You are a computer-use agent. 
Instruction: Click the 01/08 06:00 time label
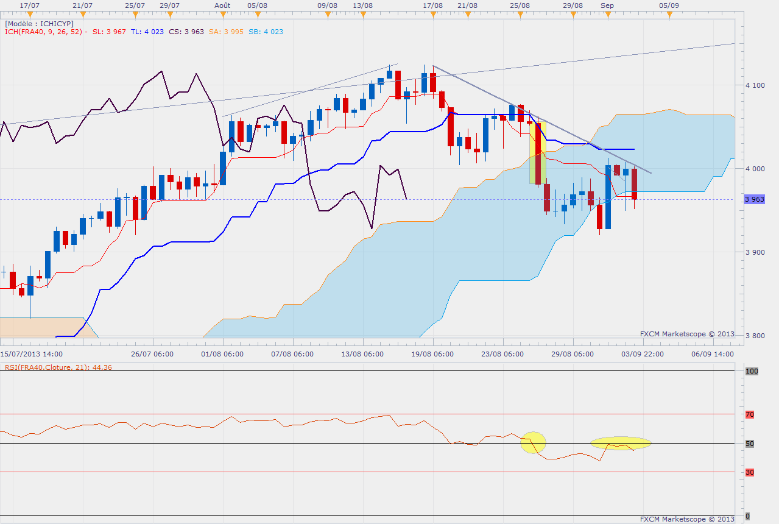(223, 353)
